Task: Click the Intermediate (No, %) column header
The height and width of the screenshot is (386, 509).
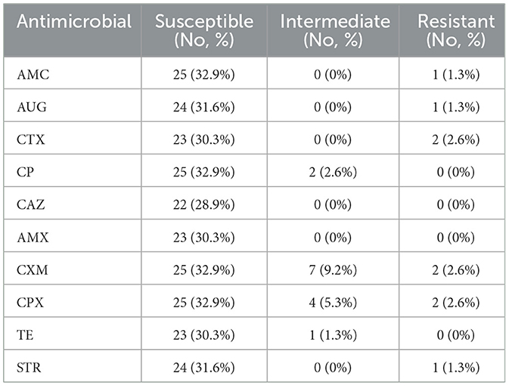Action: tap(333, 30)
